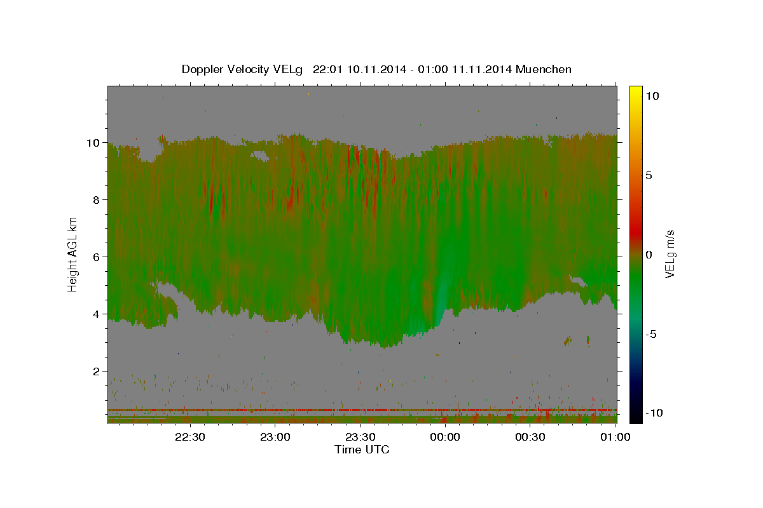
Task: Click the 'VELg m/s' colorbar title
Action: coord(670,254)
